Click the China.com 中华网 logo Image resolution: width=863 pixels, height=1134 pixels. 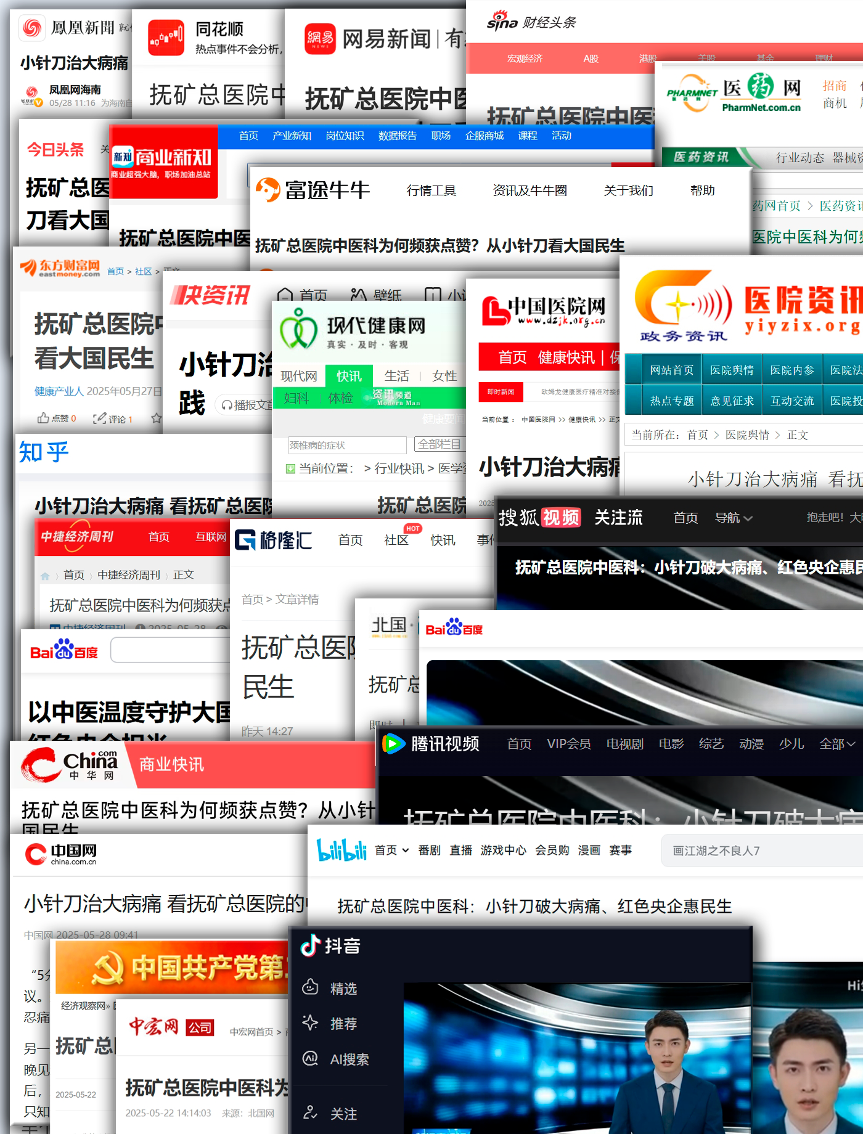69,765
